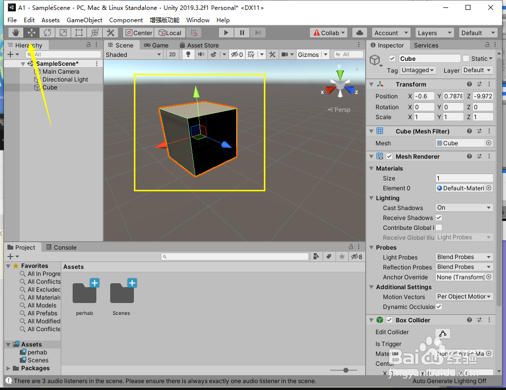Viewport: 506px width, 390px height.
Task: Toggle 2D scene view mode
Action: (x=172, y=54)
